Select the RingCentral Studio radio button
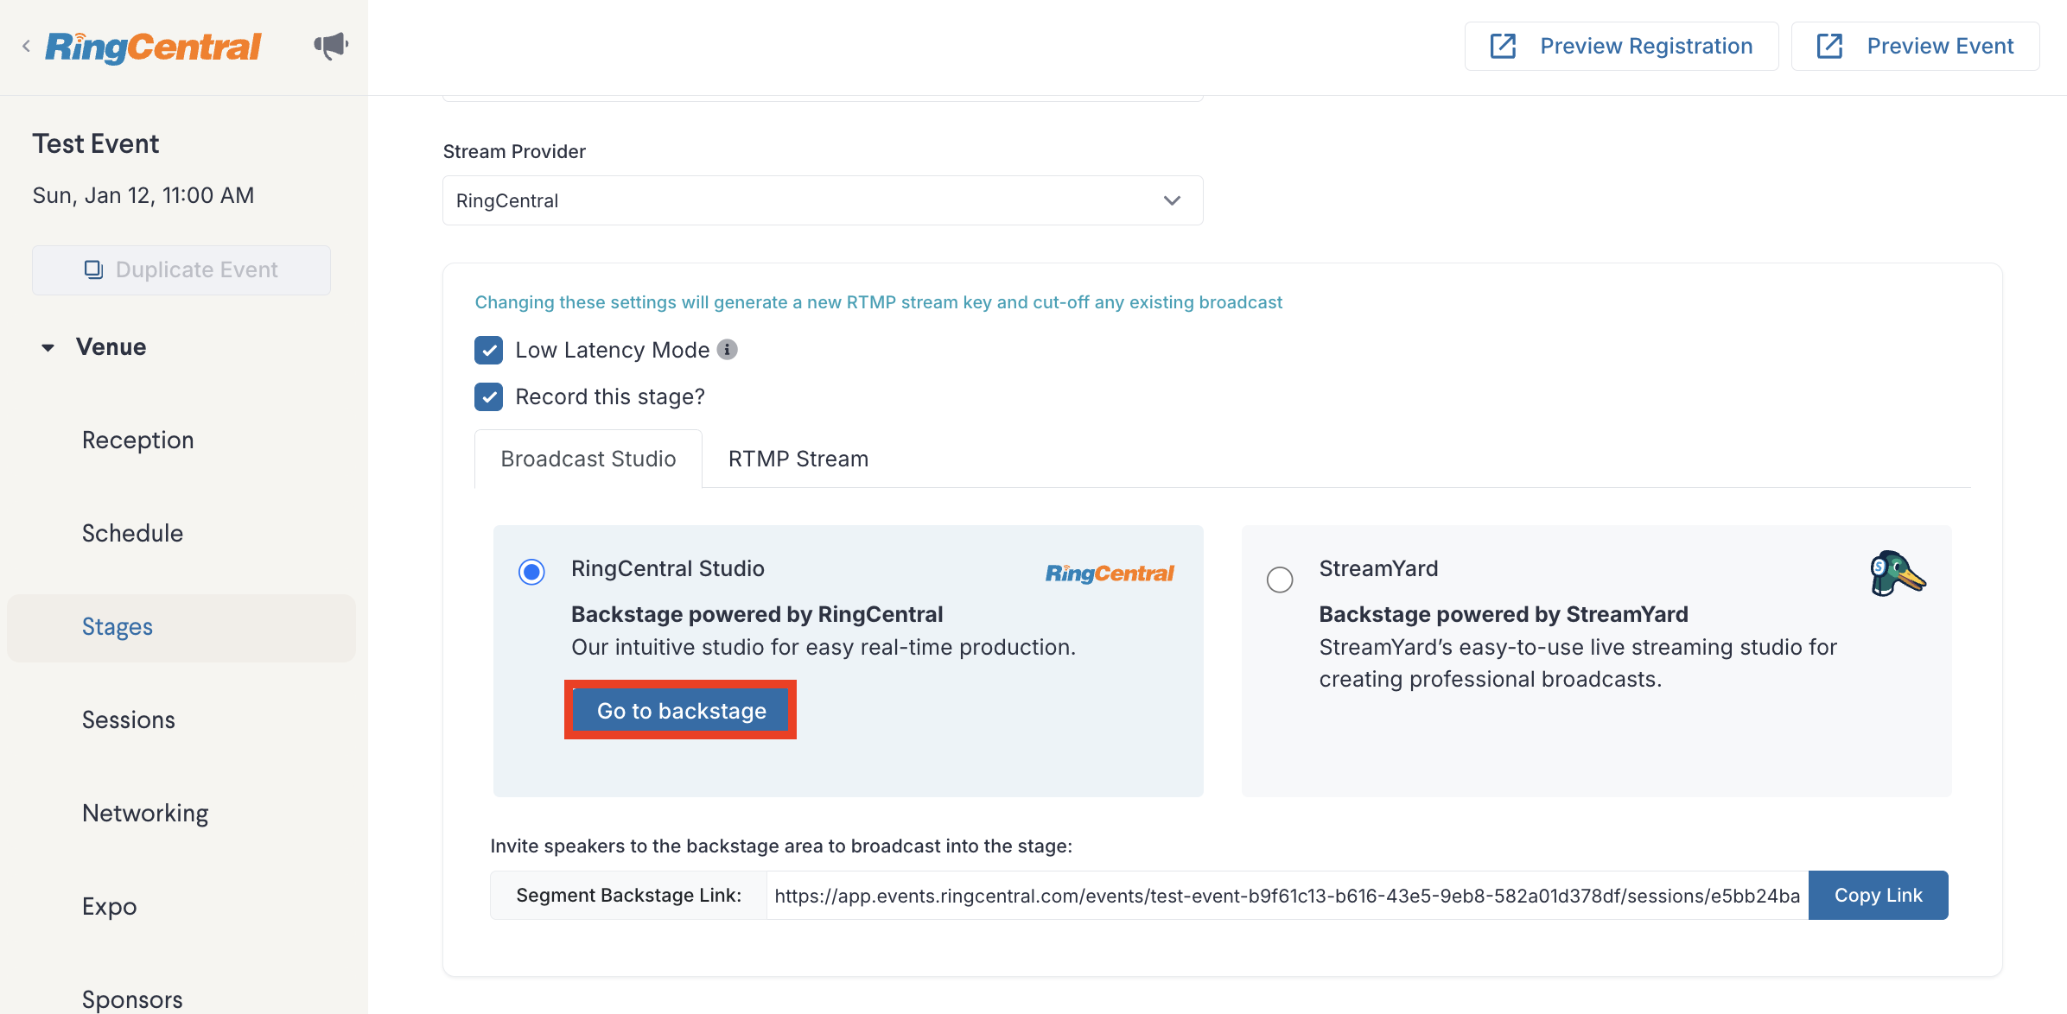This screenshot has height=1014, width=2067. tap(531, 572)
